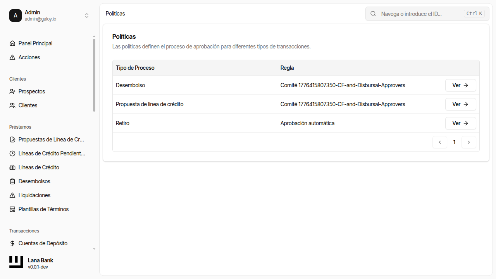This screenshot has width=496, height=279.
Task: Go to the previous page of policies
Action: click(440, 142)
